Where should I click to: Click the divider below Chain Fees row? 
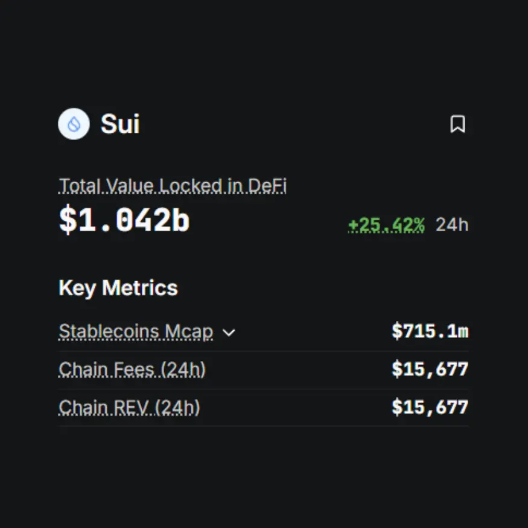click(264, 389)
